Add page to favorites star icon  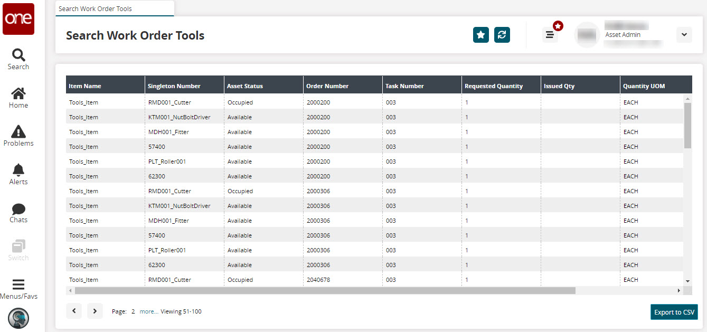(480, 35)
